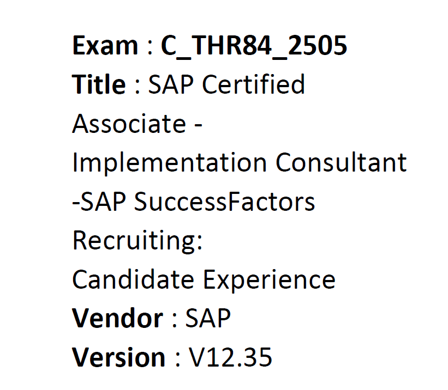
Task: Click the version number V12.35
Action: (231, 358)
